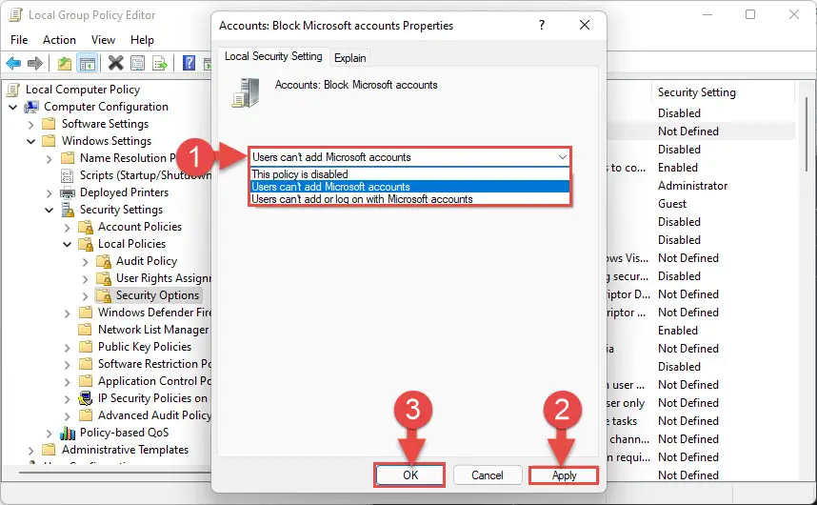Toggle the Show/Hide Console Tree icon

pos(87,64)
